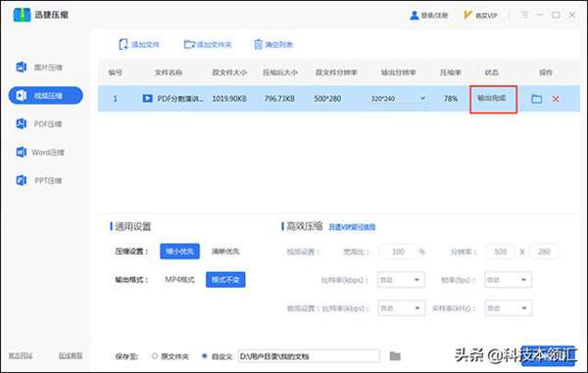Click the compressed size 796.73KB cell

pyautogui.click(x=279, y=99)
